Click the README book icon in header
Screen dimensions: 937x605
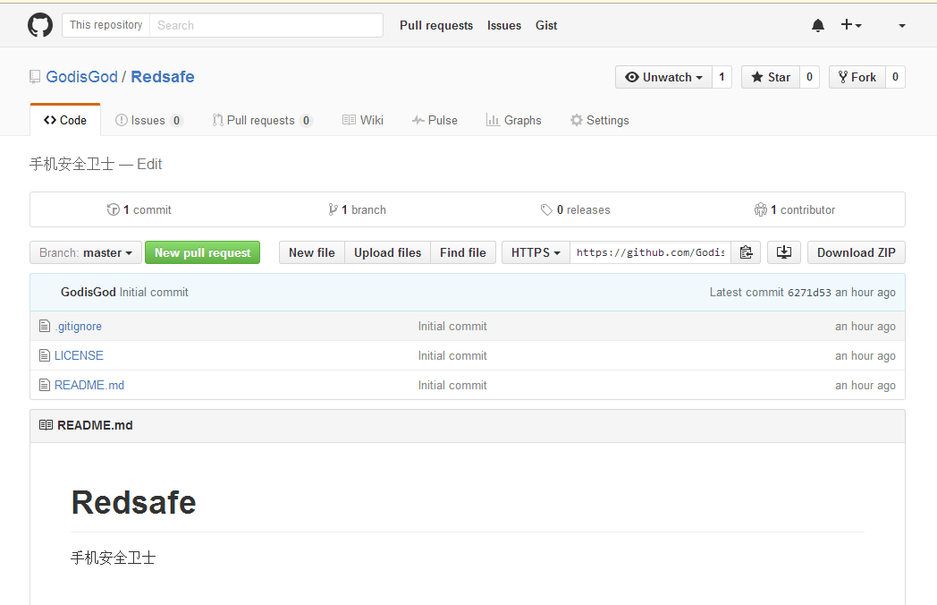pos(46,425)
